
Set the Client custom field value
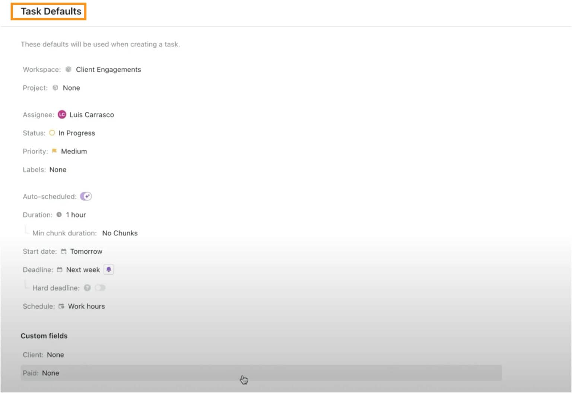coord(55,355)
